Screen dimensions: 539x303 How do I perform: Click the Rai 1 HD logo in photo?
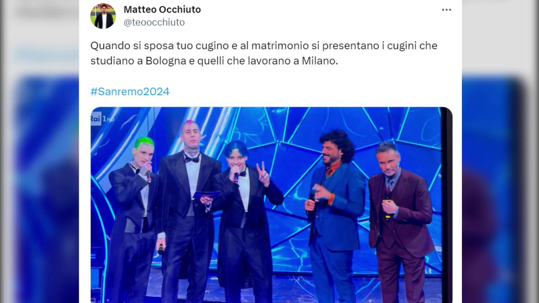point(102,119)
